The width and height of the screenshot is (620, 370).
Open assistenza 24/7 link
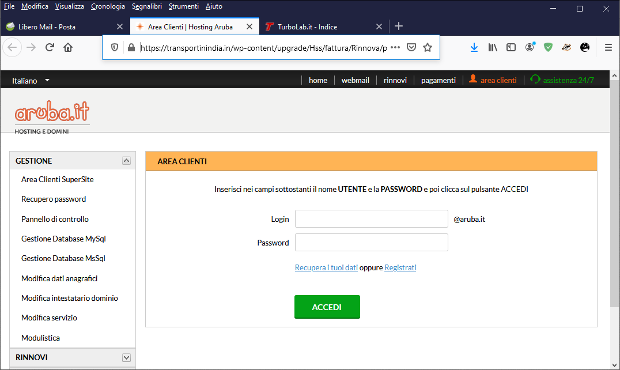tap(568, 80)
